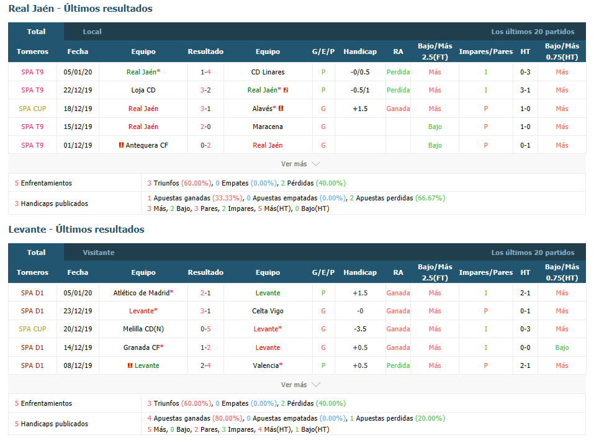The image size is (599, 443).
Task: Click the -3.5 handicap value
Action: pos(360,329)
